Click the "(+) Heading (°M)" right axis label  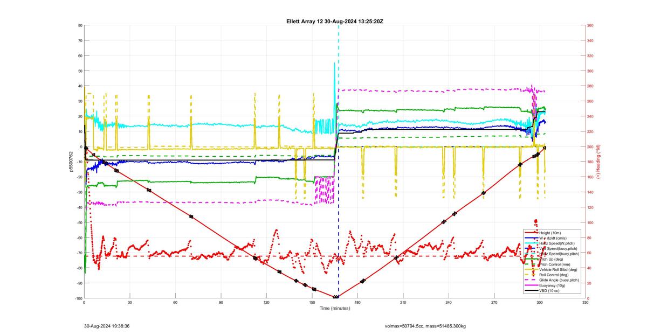click(x=598, y=162)
